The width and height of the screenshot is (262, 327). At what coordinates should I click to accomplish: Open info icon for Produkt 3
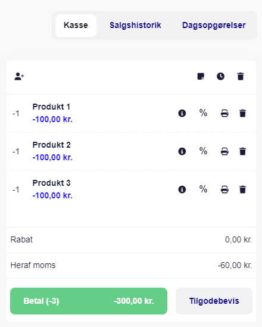pos(182,189)
